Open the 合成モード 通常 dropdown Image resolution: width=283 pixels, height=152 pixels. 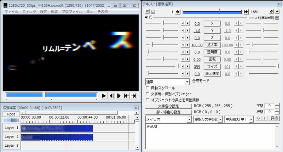[x=167, y=82]
